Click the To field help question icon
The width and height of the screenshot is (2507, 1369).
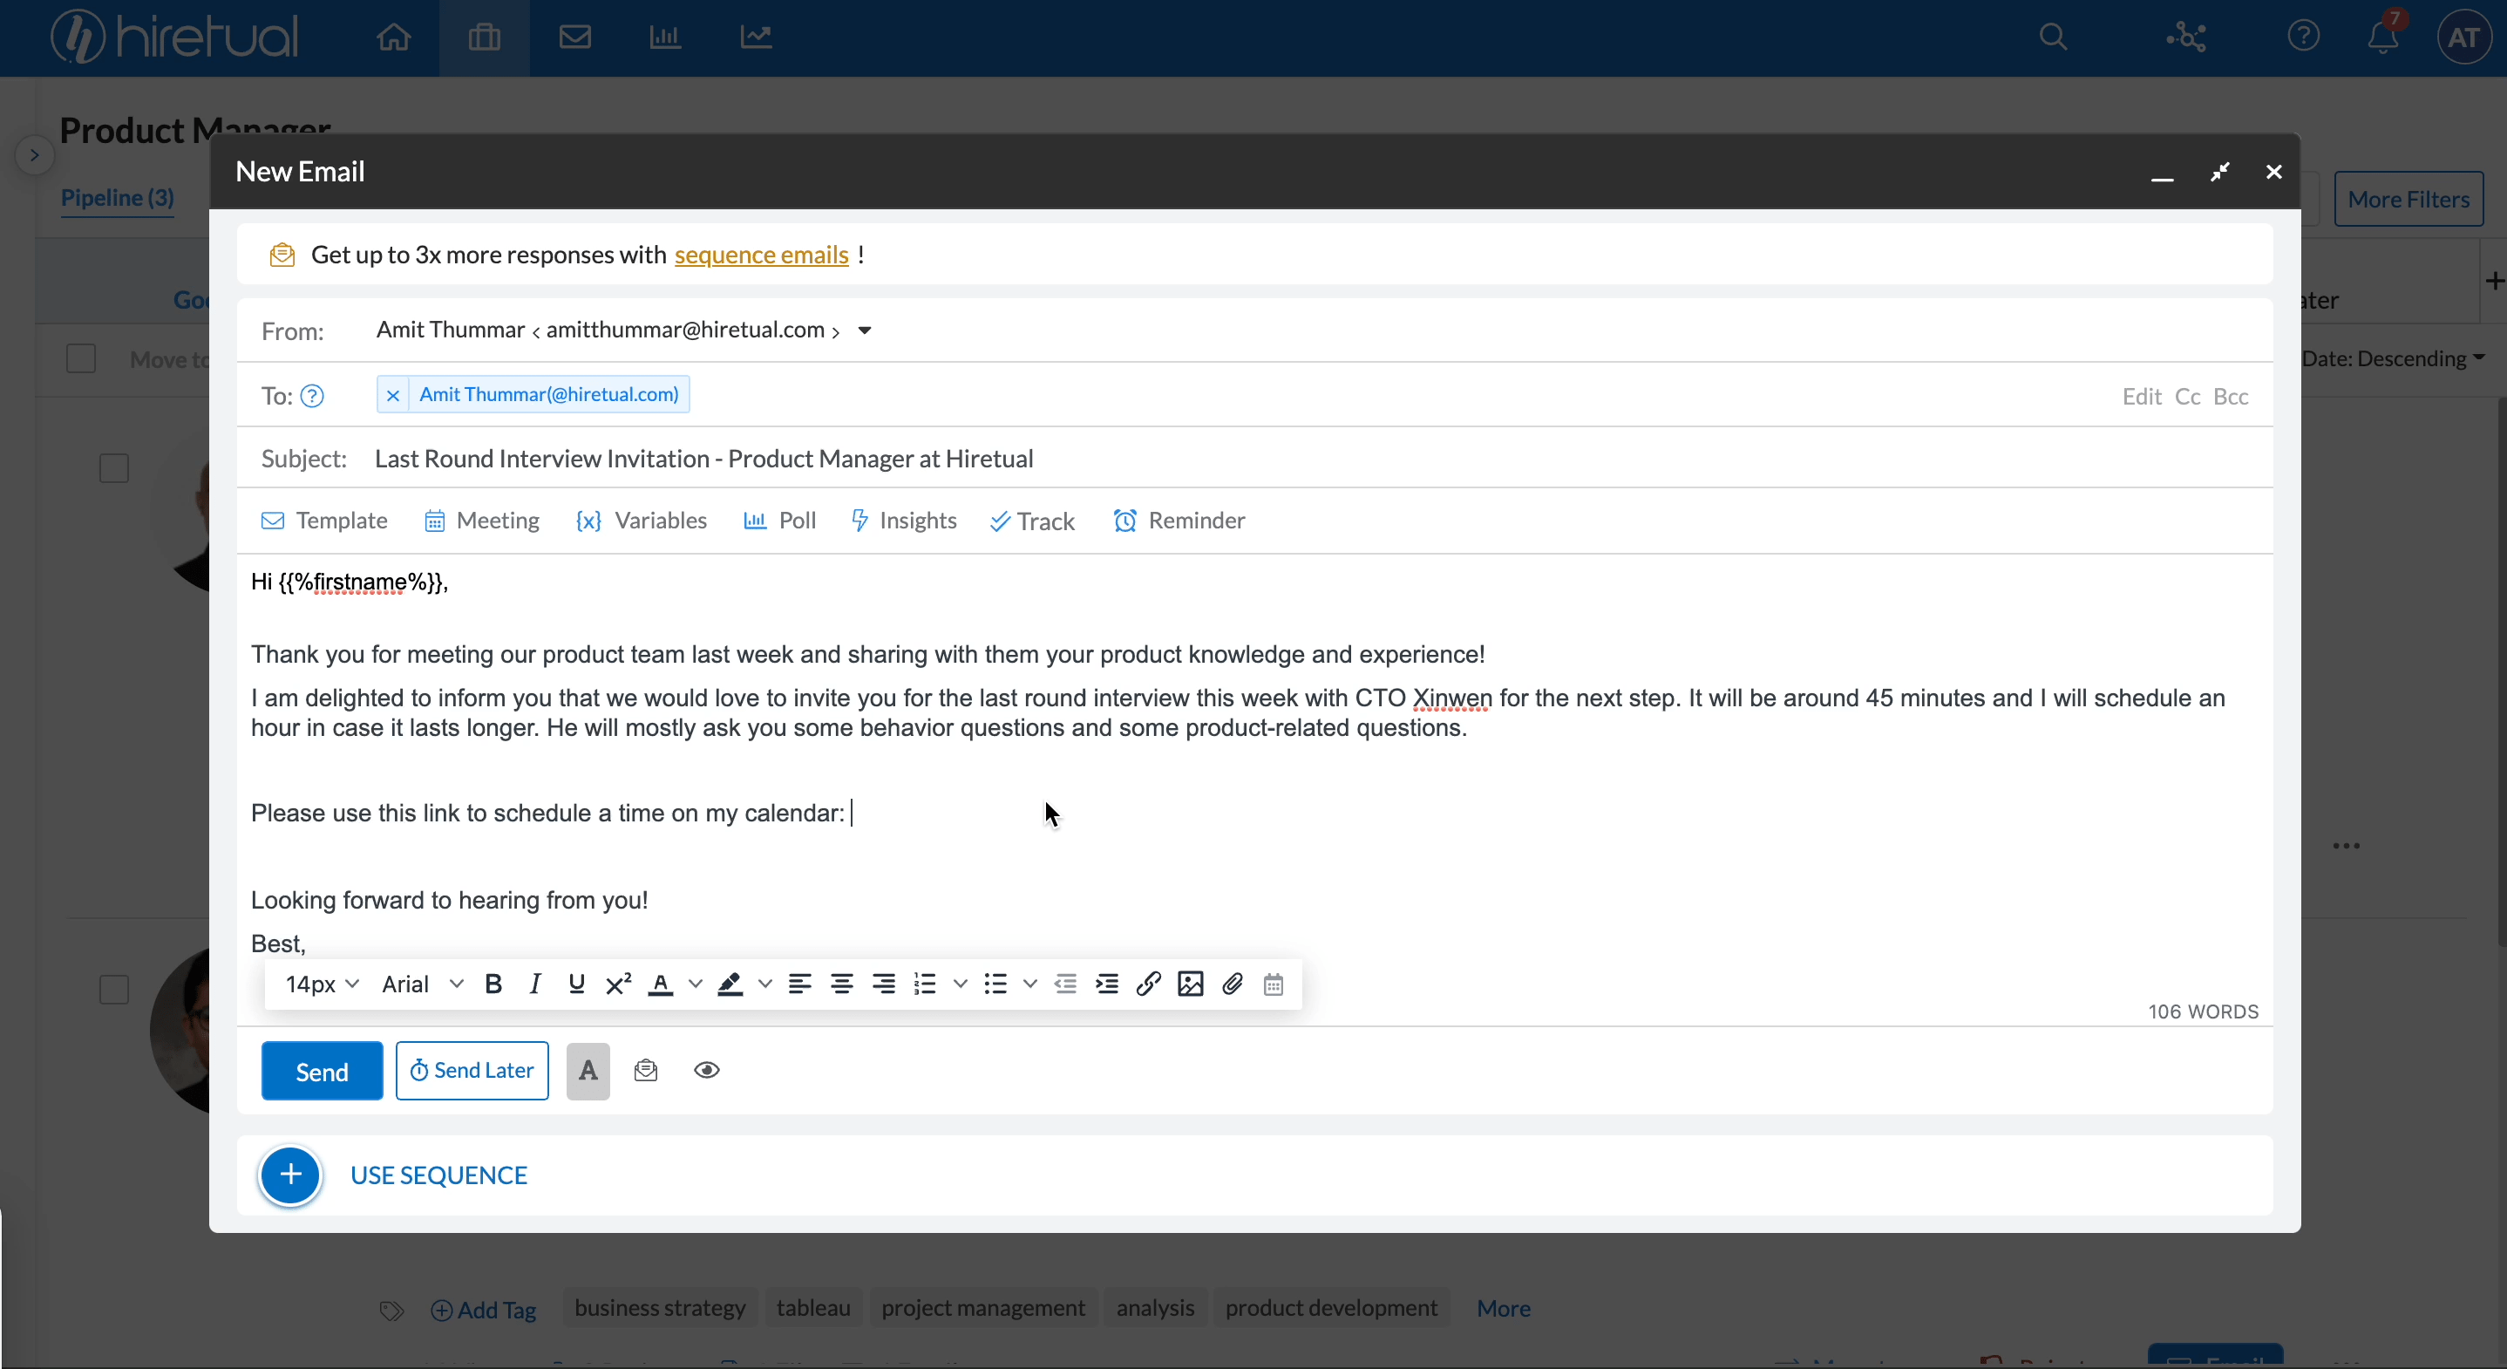[x=311, y=395]
